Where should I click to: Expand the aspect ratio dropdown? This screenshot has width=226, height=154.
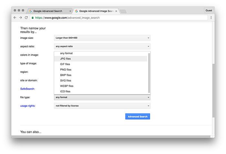[102, 46]
